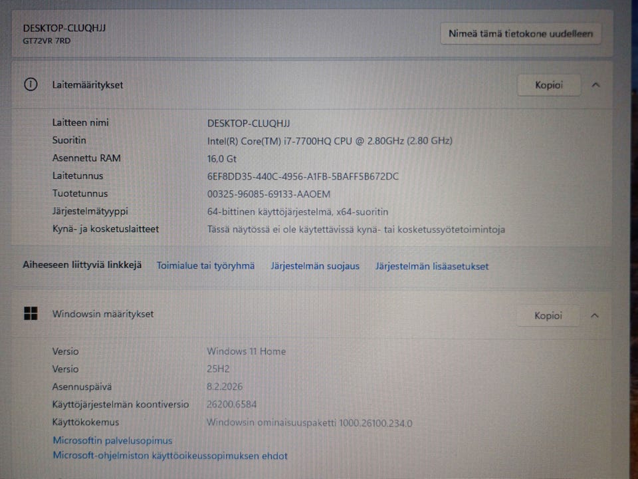638x479 pixels.
Task: Click Nimeä tämä tietokone uudelleen button
Action: point(521,34)
